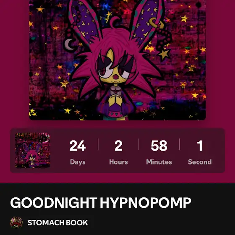
Task: Click the 1 second countdown number
Action: (200, 146)
